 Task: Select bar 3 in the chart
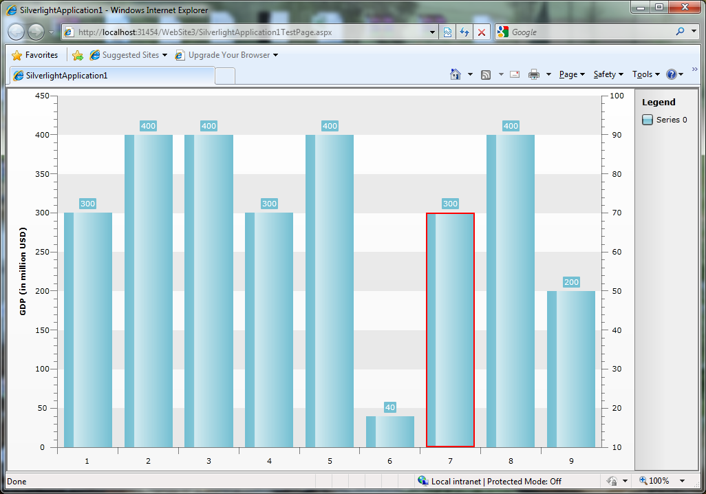coord(208,291)
